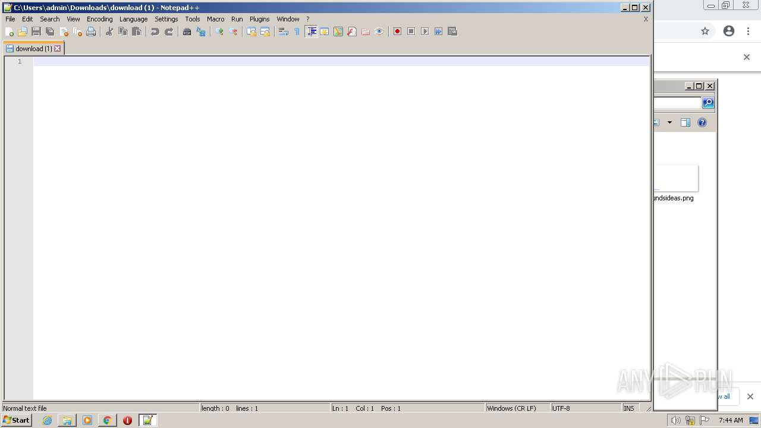This screenshot has height=428, width=761.
Task: Toggle INS insert mode in status bar
Action: (x=629, y=408)
